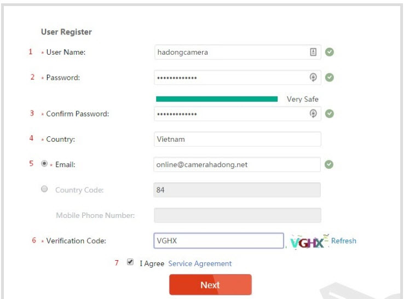Focus the User Name input field
Screen dimensions: 409x299
[x=230, y=52]
